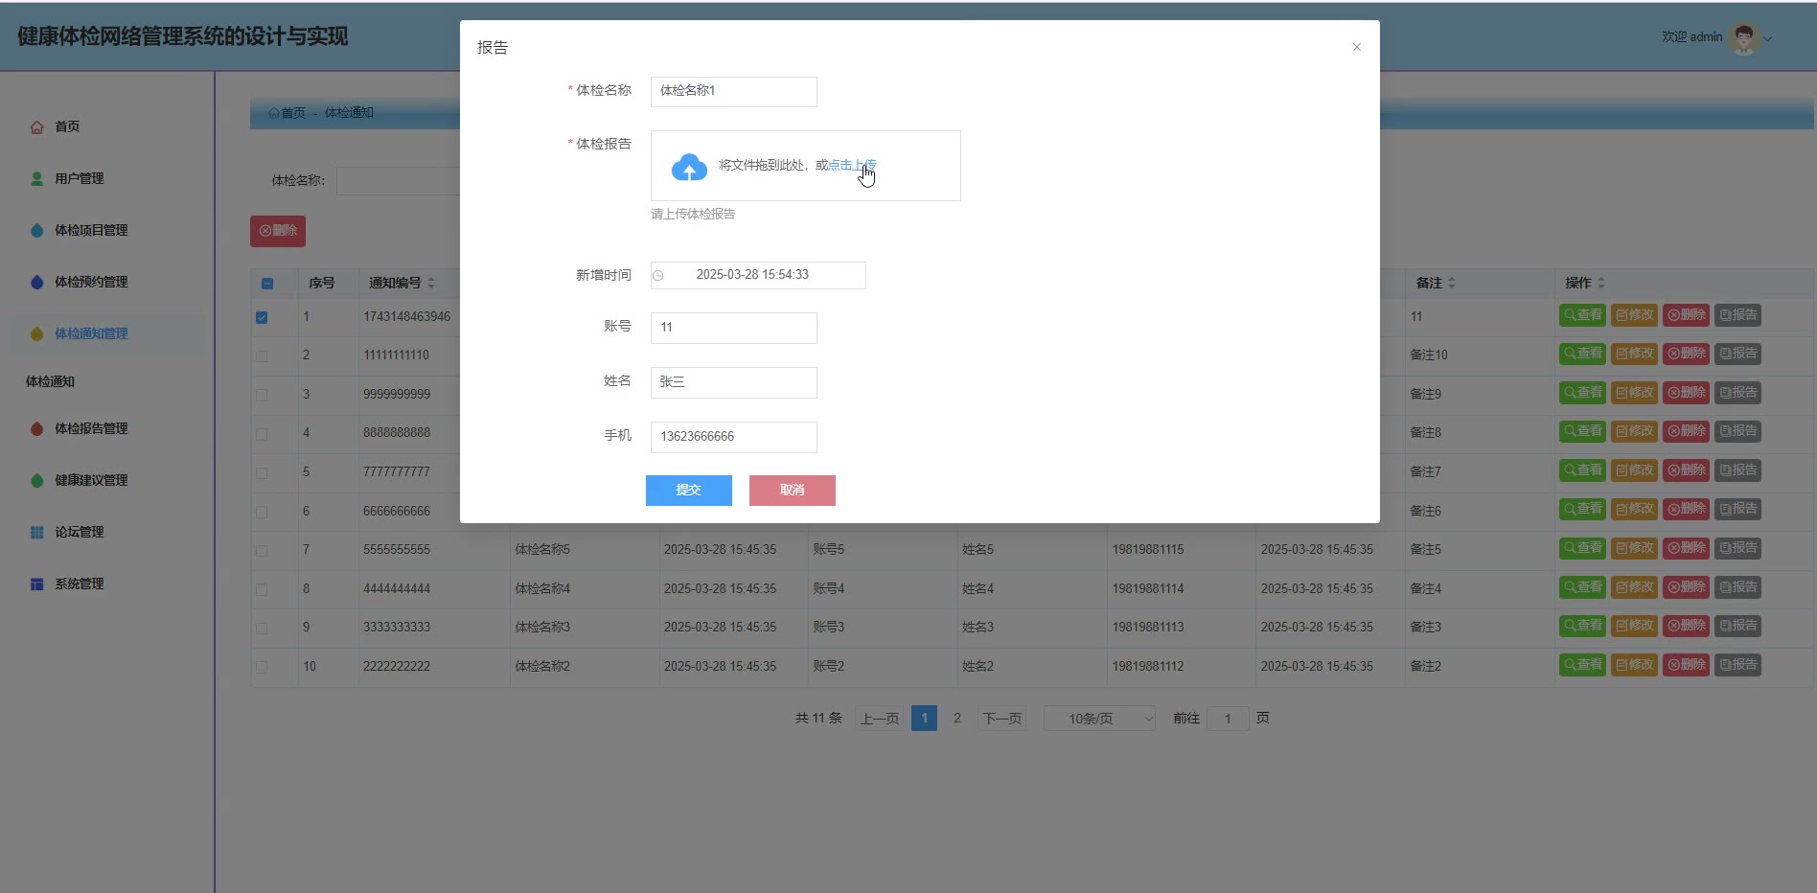Click the 点击上传 upload link

coord(851,165)
